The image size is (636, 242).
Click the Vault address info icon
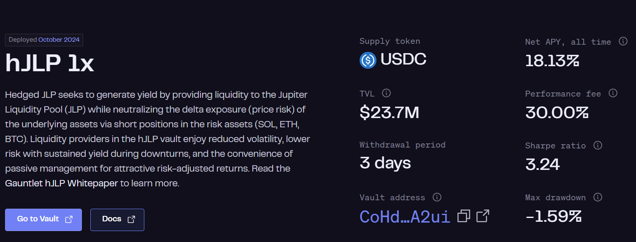coord(437,197)
